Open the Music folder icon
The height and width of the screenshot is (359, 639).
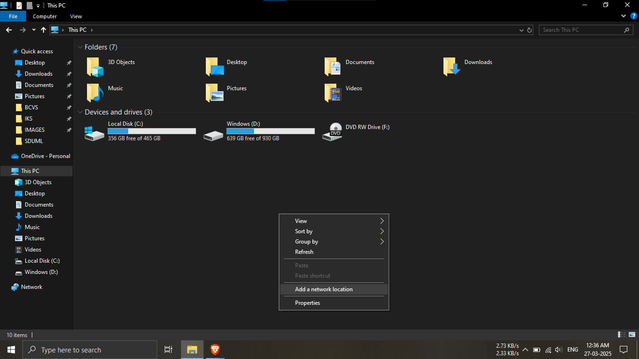tap(95, 93)
